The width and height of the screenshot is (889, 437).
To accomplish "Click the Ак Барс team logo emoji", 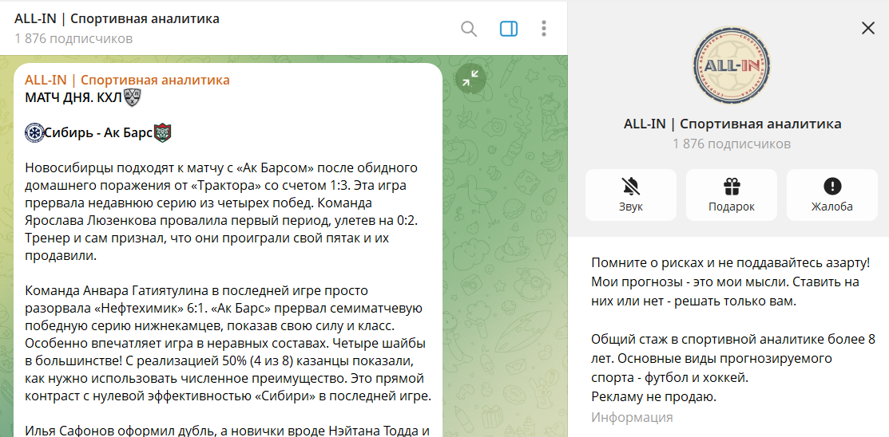I will [x=163, y=132].
